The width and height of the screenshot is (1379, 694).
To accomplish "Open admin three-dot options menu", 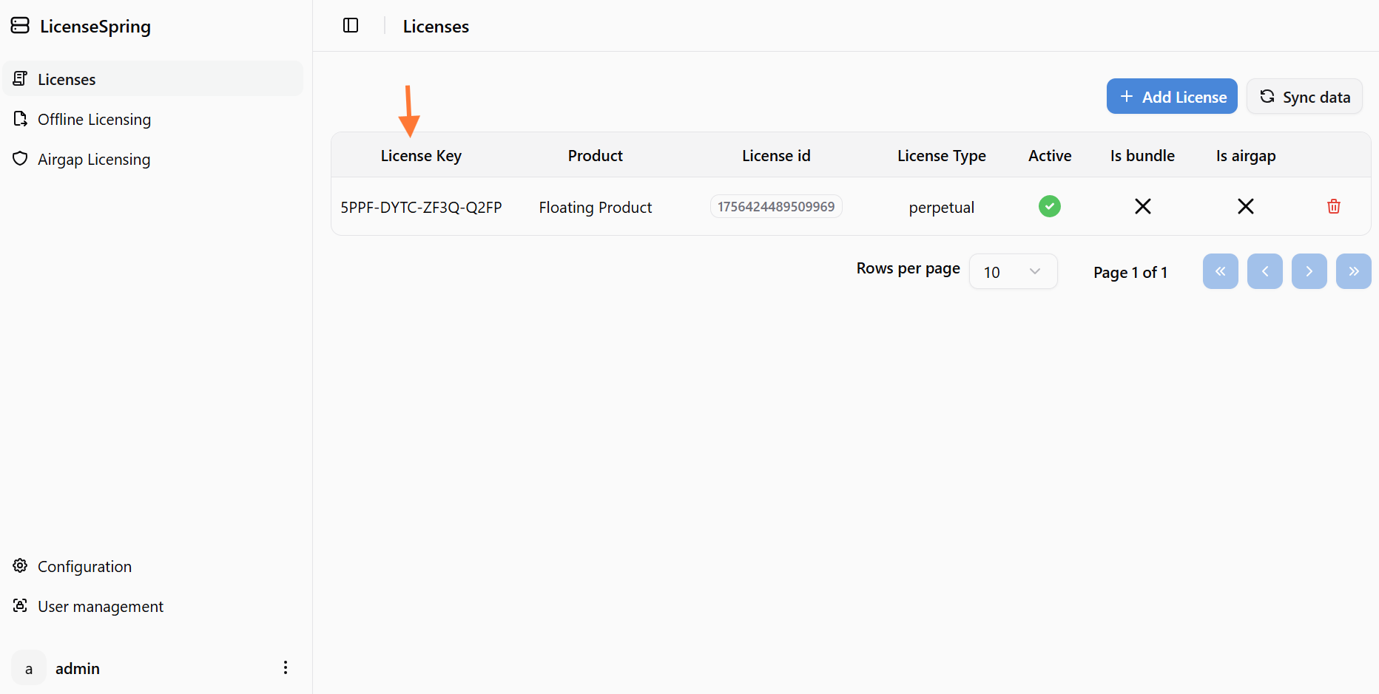I will tap(286, 668).
